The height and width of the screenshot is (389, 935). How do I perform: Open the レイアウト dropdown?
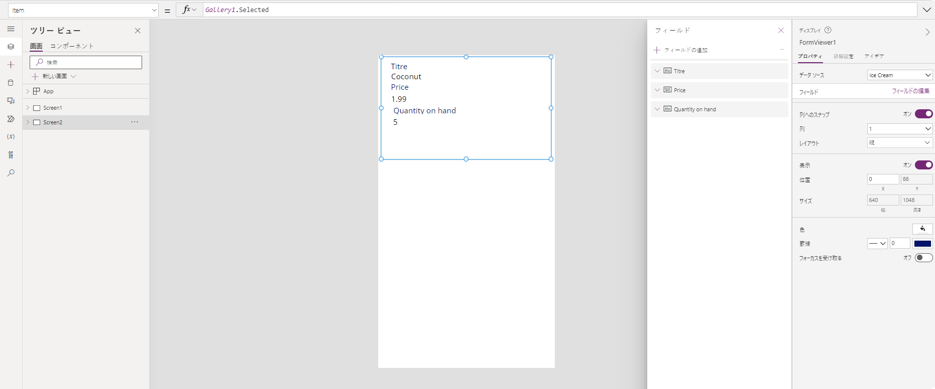click(x=900, y=143)
